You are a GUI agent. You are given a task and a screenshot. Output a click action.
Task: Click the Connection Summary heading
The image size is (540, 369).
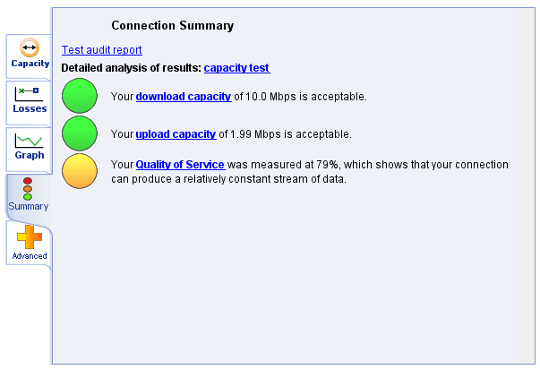(x=173, y=25)
